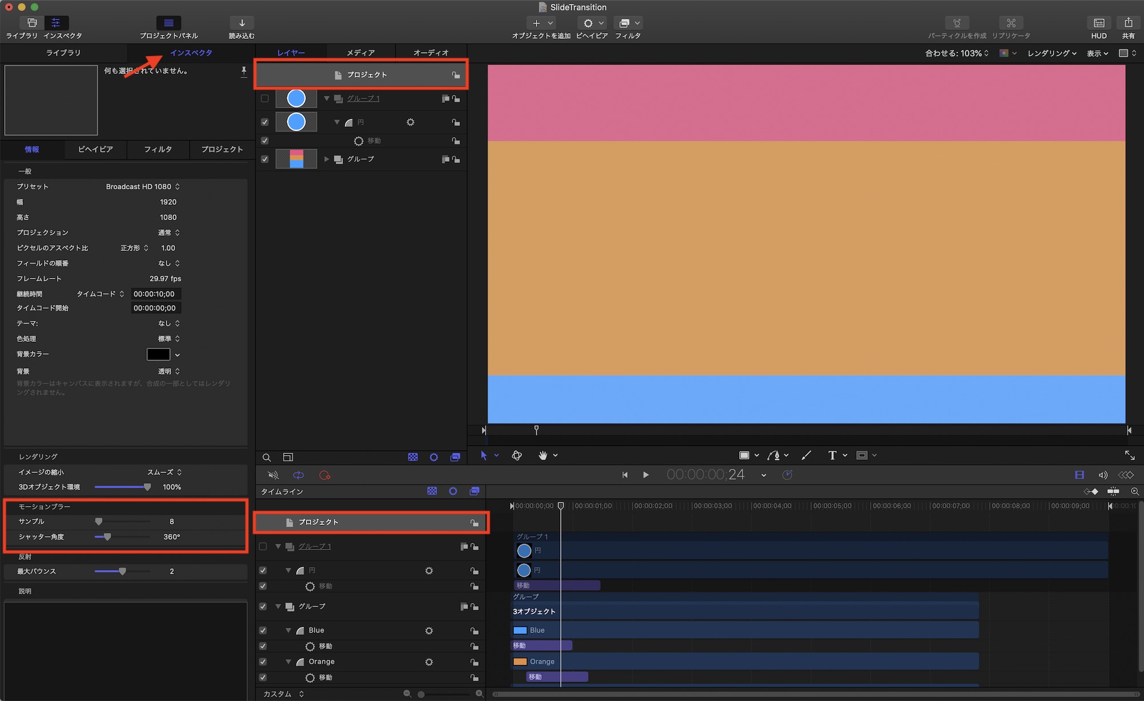
Task: Open the HUD panel from the toolbar
Action: pyautogui.click(x=1098, y=23)
